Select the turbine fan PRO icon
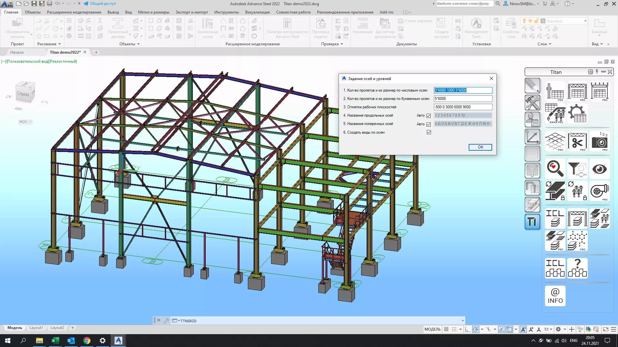 (x=599, y=191)
